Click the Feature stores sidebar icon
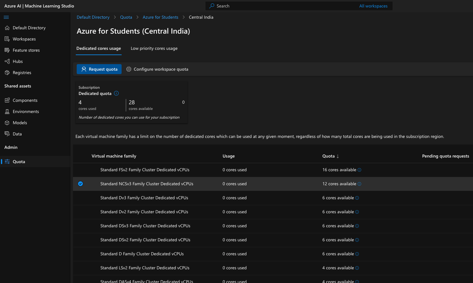This screenshot has height=283, width=473. coord(7,50)
